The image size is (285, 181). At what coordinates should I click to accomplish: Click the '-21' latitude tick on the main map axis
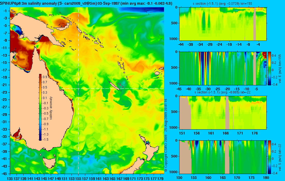point(5,85)
